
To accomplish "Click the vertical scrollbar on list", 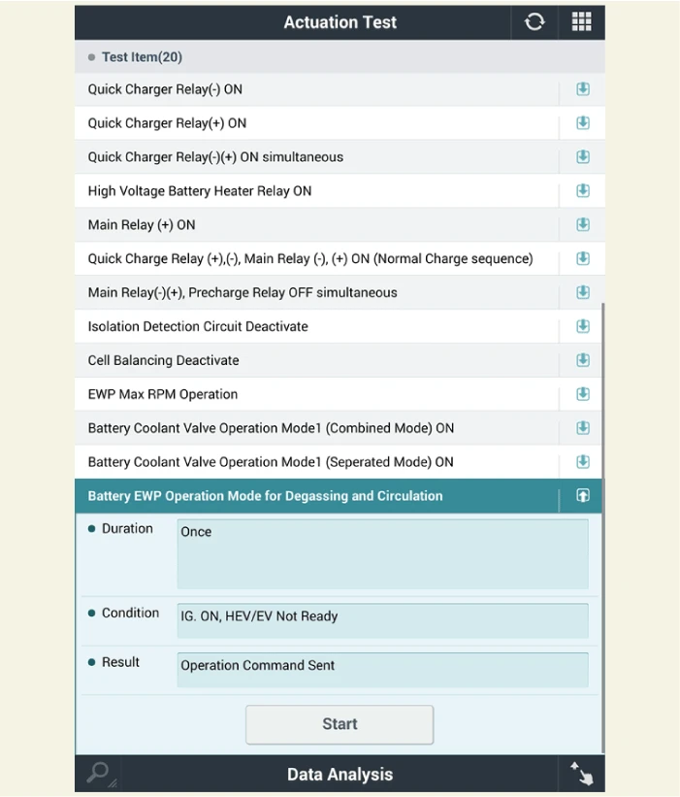I will (x=602, y=529).
